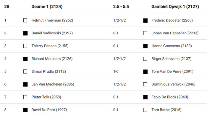This screenshot has width=207, height=114.
Task: Open Gambiet Opwijk 1 (2127) team header
Action: pyautogui.click(x=175, y=6)
